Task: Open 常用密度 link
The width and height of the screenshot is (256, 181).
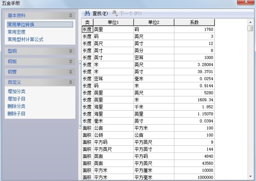Action: pos(16,32)
